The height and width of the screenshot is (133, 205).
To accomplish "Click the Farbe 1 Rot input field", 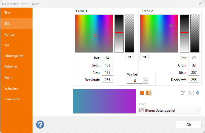I will pyautogui.click(x=107, y=58).
